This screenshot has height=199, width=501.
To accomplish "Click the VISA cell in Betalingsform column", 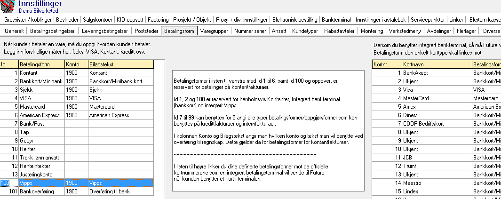I will (41, 98).
